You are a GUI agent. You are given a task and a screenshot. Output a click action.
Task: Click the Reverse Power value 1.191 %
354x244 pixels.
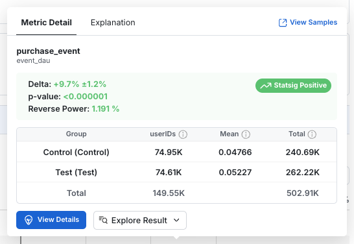pos(106,108)
